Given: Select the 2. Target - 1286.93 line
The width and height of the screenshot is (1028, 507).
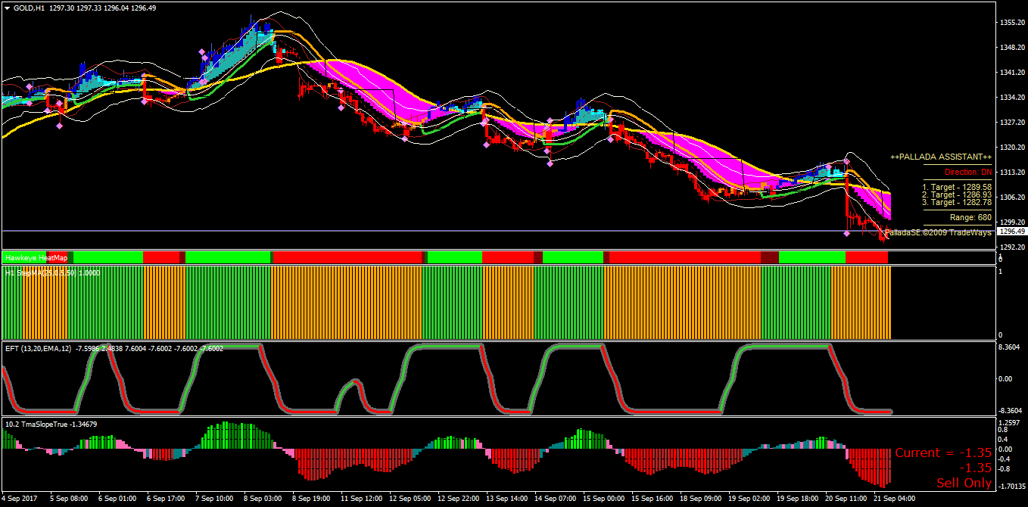Looking at the screenshot, I should pyautogui.click(x=957, y=194).
